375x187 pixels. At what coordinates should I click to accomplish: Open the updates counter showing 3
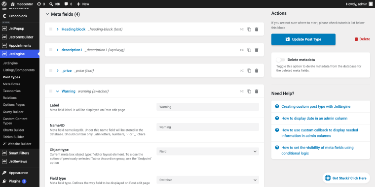[41, 4]
